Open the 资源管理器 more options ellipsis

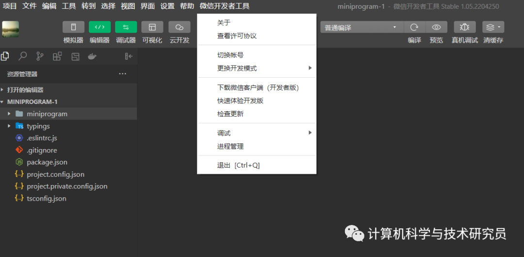pos(123,74)
